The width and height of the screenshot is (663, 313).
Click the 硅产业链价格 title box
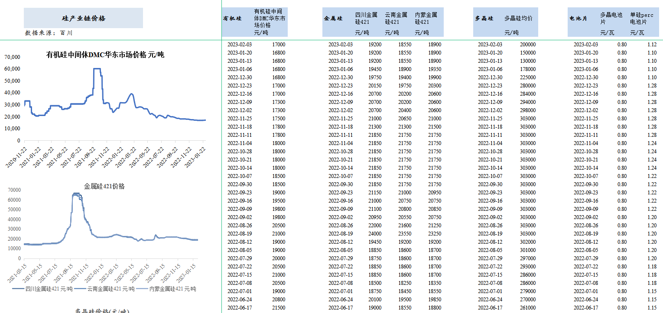coord(83,18)
